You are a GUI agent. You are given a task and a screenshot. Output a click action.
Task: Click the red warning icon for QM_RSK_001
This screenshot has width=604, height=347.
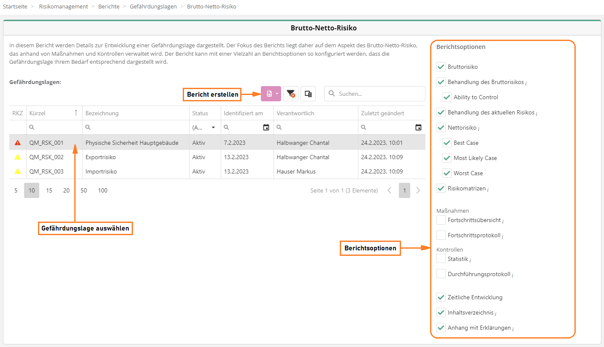(x=18, y=143)
